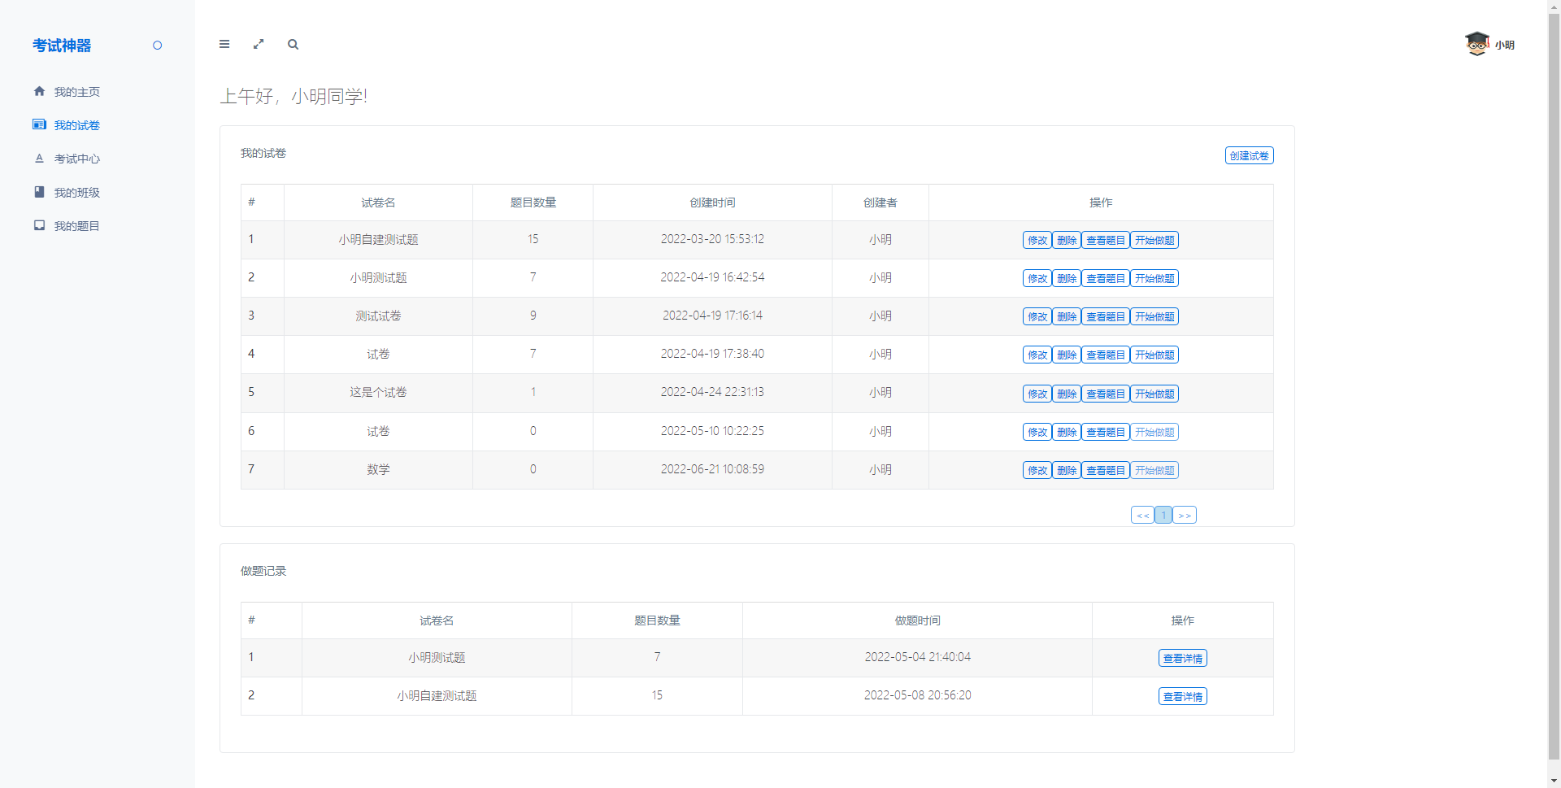Viewport: 1561px width, 788px height.
Task: Click the 创建试卷 button
Action: (1249, 155)
